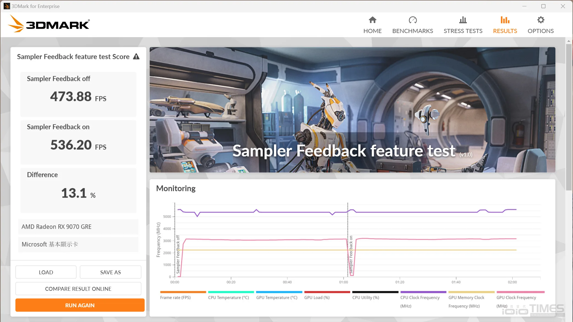Click COMPARE RESULT ONLINE
This screenshot has height=322, width=573.
[x=78, y=289]
